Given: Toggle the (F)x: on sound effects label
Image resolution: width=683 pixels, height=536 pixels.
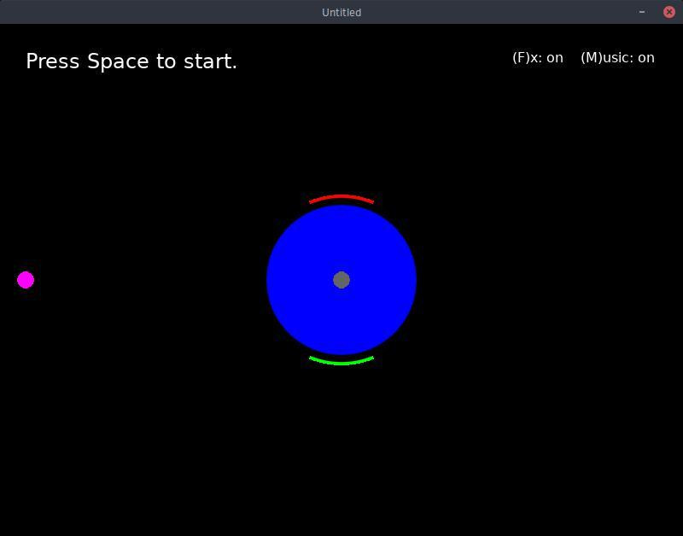Looking at the screenshot, I should click(x=538, y=58).
